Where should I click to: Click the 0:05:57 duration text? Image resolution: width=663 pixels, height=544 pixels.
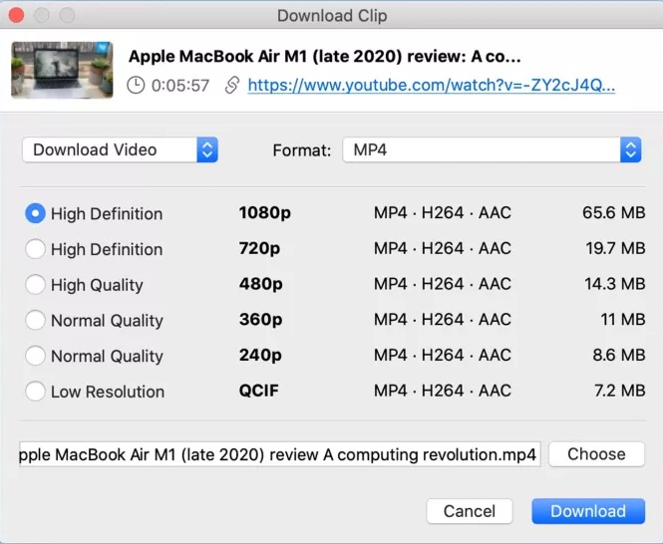coord(180,86)
